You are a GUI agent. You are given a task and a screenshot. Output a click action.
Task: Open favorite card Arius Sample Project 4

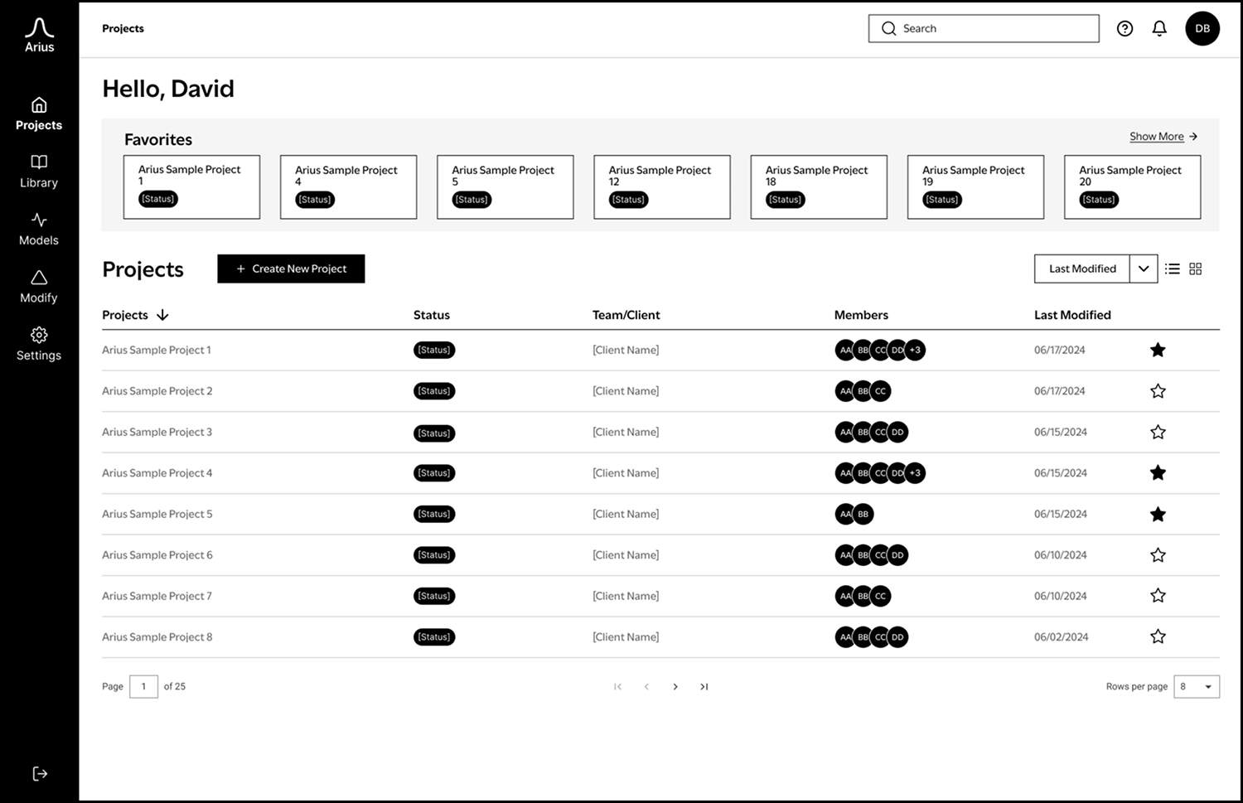point(348,187)
